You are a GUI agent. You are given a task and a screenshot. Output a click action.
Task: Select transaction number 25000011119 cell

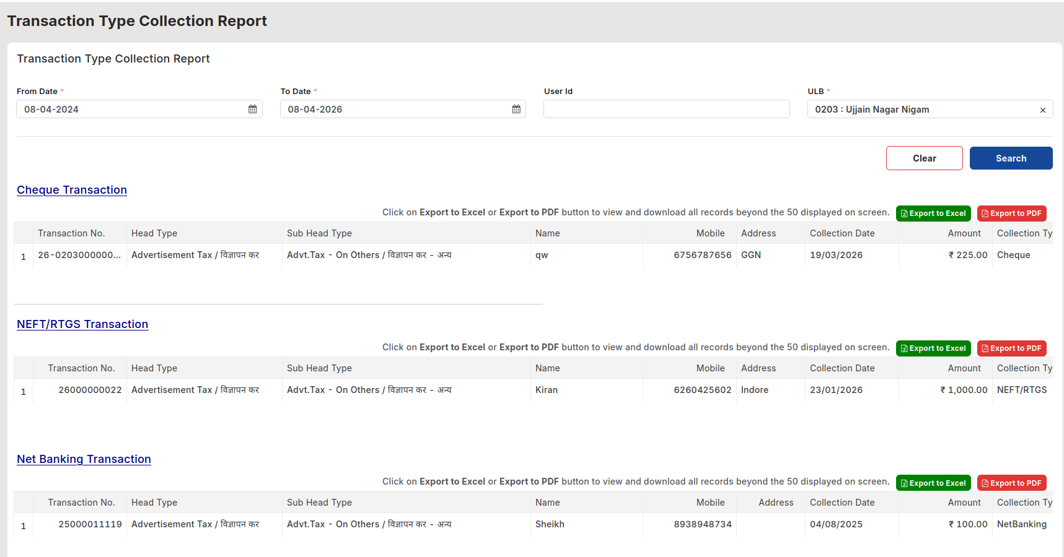[x=80, y=524]
